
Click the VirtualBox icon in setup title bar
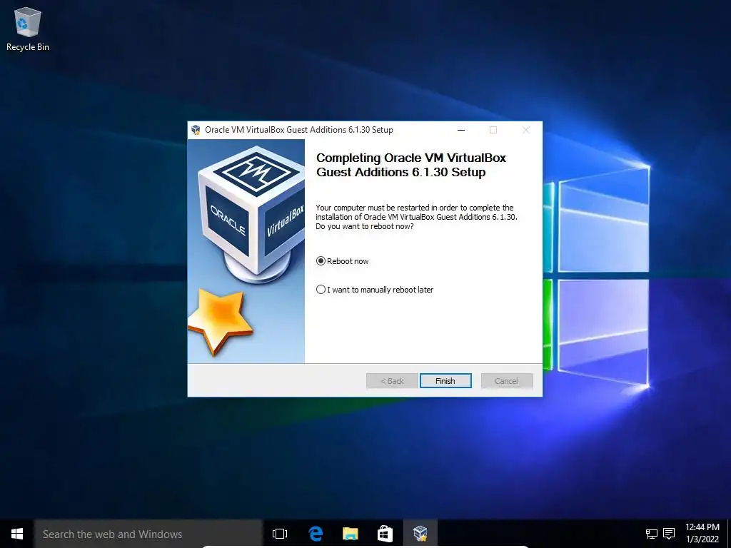(196, 130)
